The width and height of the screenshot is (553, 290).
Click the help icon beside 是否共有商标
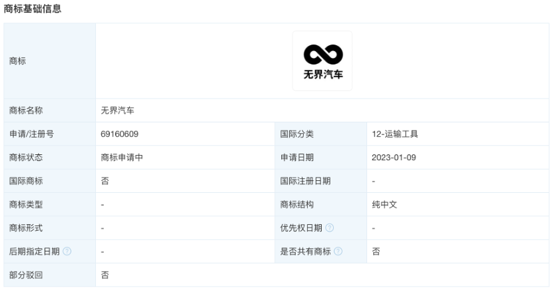click(x=338, y=251)
